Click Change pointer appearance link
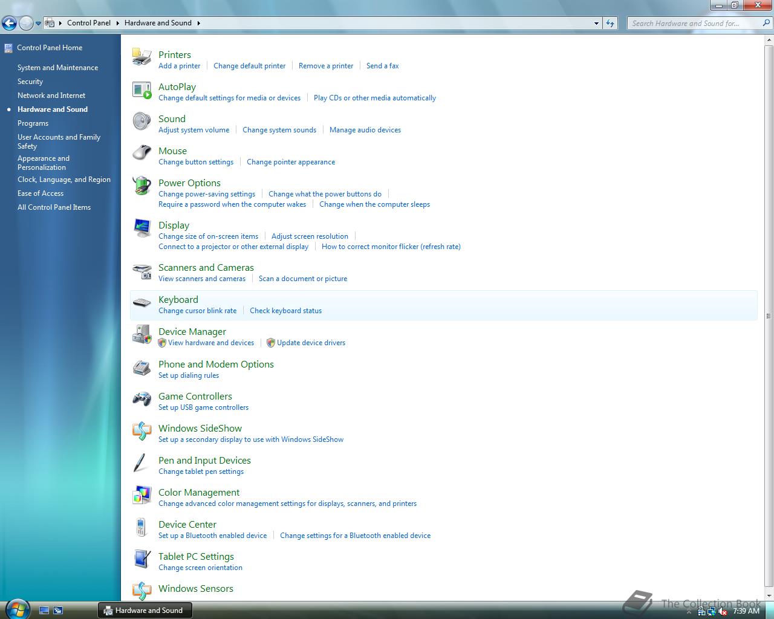The width and height of the screenshot is (774, 619). [291, 162]
